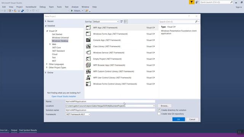Select Cloud in the tree
The width and height of the screenshot is (244, 137).
pyautogui.click(x=55, y=54)
